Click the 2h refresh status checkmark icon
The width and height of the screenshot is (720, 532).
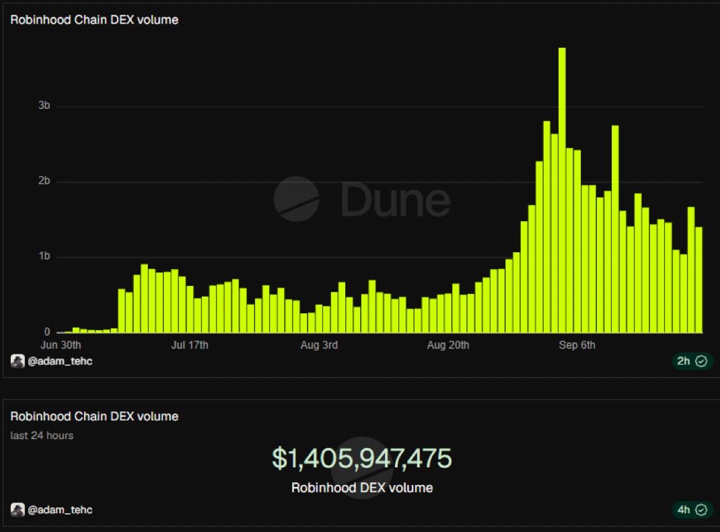coord(701,361)
